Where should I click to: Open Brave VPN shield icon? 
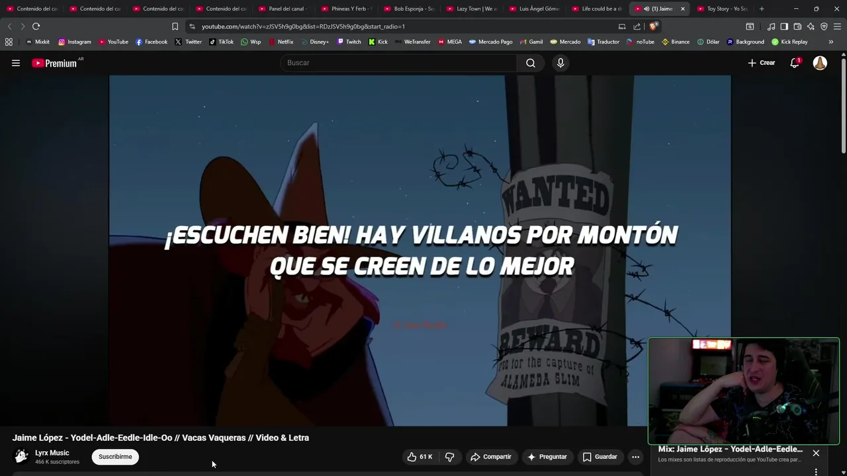point(824,26)
